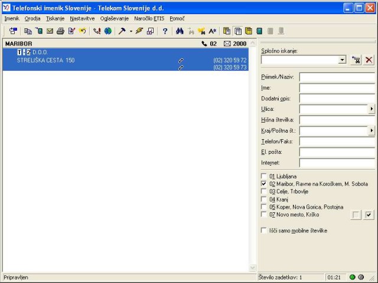Click the globe internet toolbar icon
The height and width of the screenshot is (283, 378).
pyautogui.click(x=107, y=31)
